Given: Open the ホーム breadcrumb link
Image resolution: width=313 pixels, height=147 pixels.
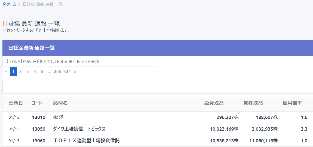Looking at the screenshot, I should (11, 4).
